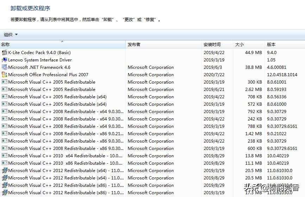Click icon of Visual C++ 2012 (x64) row dated 2019/3/19
Image resolution: width=305 pixels, height=197 pixels.
[x=5, y=170]
